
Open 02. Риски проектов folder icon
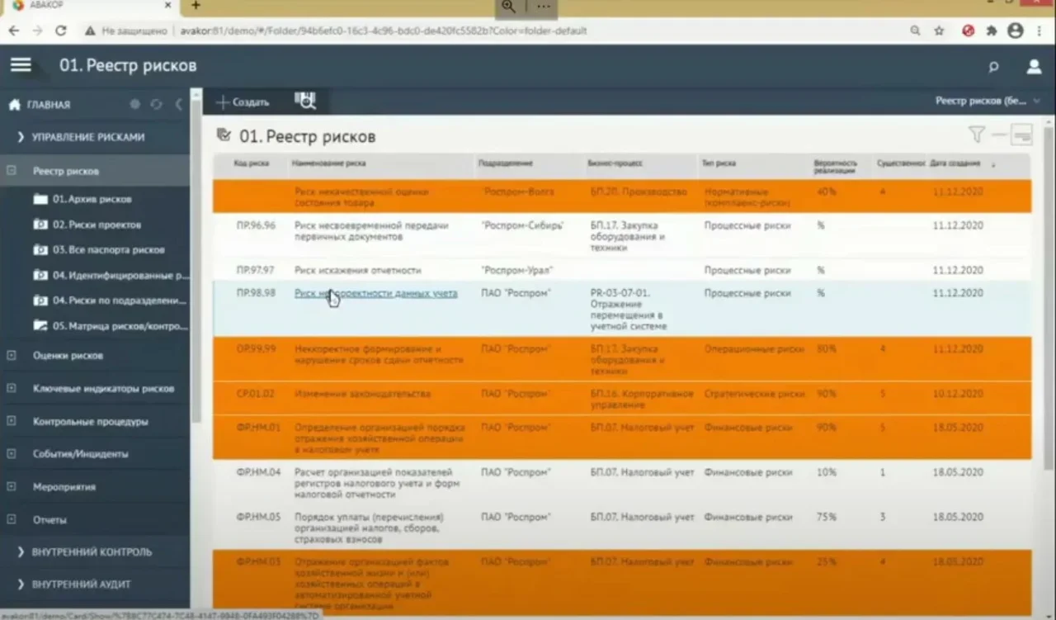40,225
